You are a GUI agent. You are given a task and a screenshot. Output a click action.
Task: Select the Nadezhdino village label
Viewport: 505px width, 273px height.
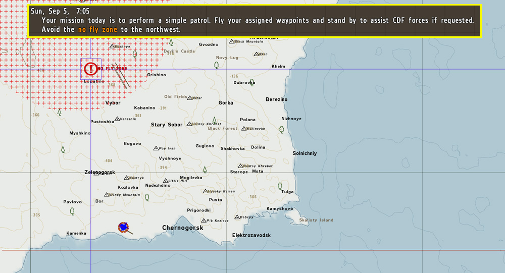pyautogui.click(x=158, y=185)
